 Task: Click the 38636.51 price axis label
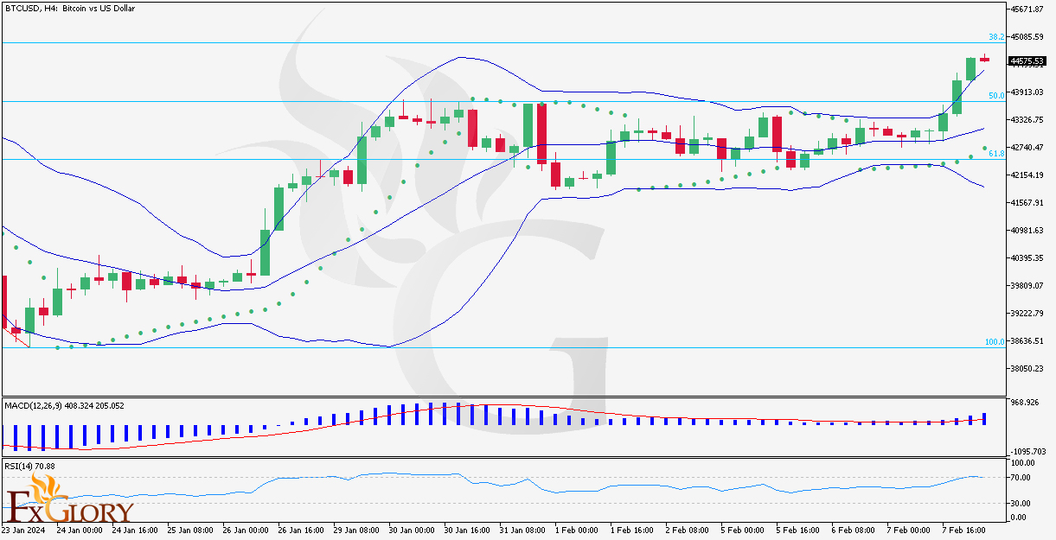coord(1027,341)
